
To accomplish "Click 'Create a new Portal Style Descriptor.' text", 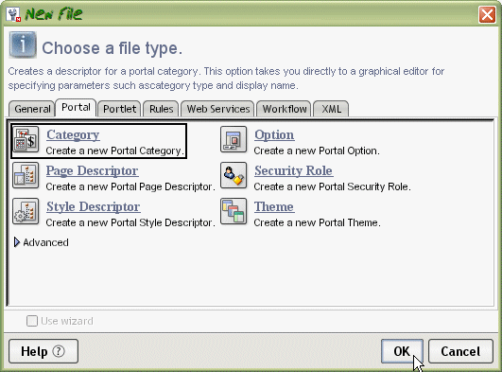I will tap(130, 222).
